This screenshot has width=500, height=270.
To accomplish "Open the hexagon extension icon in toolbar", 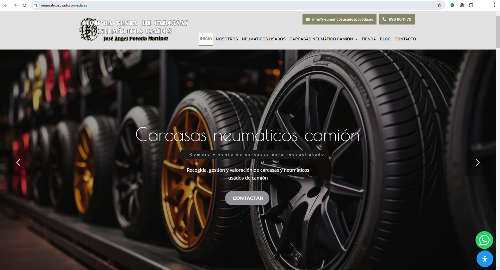I will tap(462, 5).
